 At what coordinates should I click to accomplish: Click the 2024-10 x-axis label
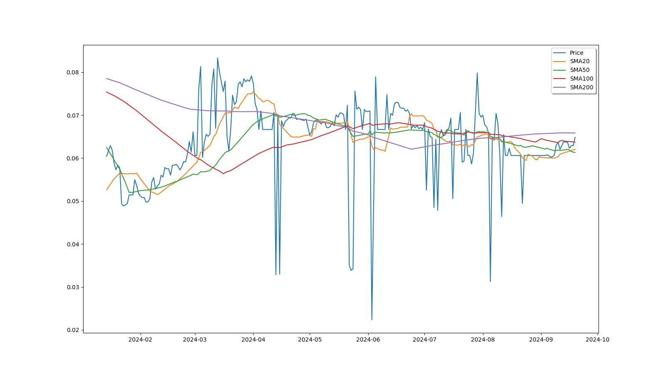[598, 340]
